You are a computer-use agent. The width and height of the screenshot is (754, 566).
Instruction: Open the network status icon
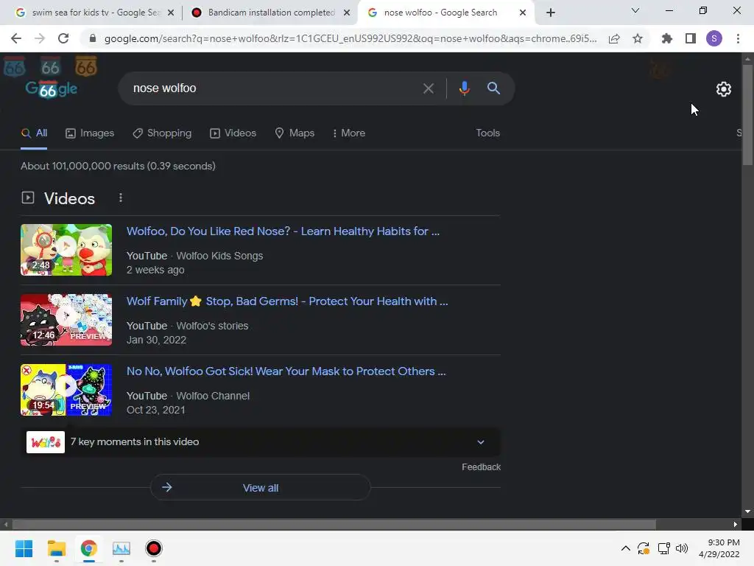click(x=663, y=548)
